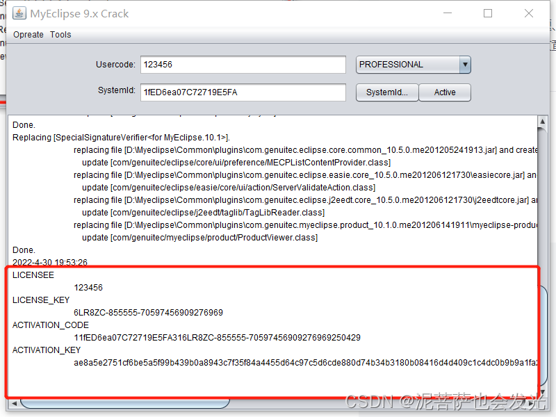Viewport: 556px width, 417px height.
Task: Click the ACTIVATION_CODE label
Action: click(x=51, y=325)
